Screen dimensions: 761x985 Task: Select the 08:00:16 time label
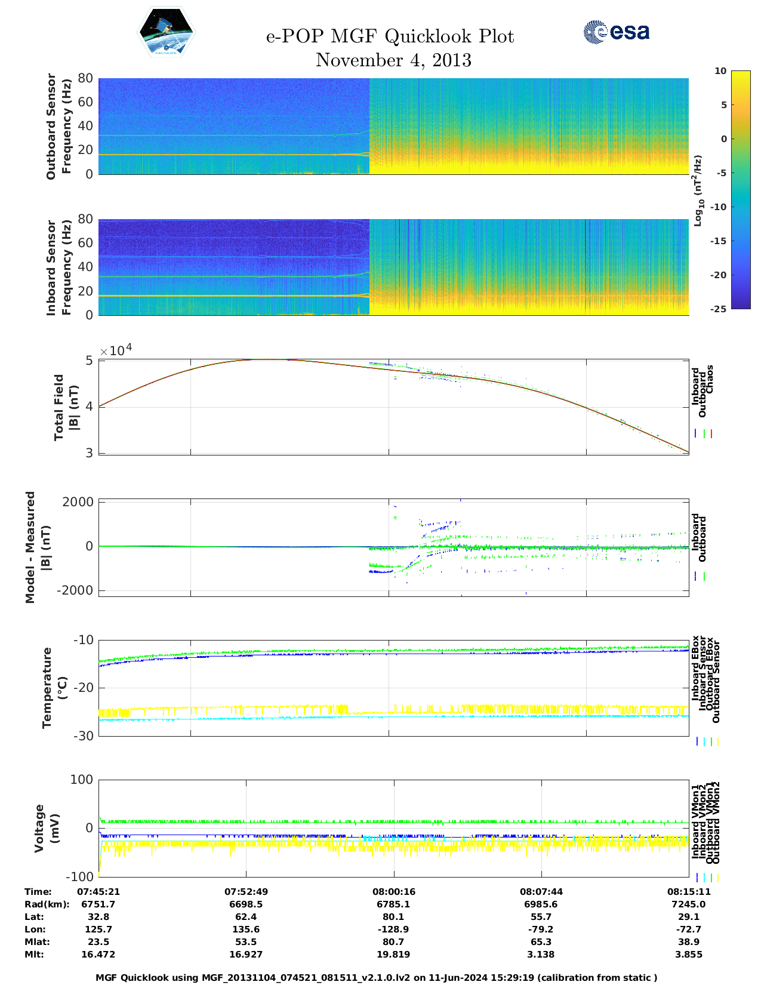[393, 891]
